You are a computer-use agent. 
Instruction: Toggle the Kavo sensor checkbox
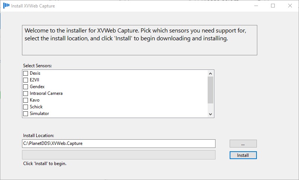26,100
